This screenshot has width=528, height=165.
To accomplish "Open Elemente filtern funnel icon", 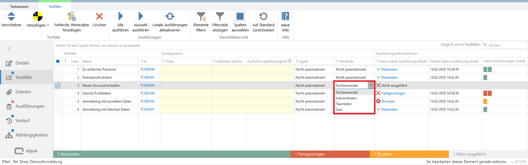I will point(201,17).
